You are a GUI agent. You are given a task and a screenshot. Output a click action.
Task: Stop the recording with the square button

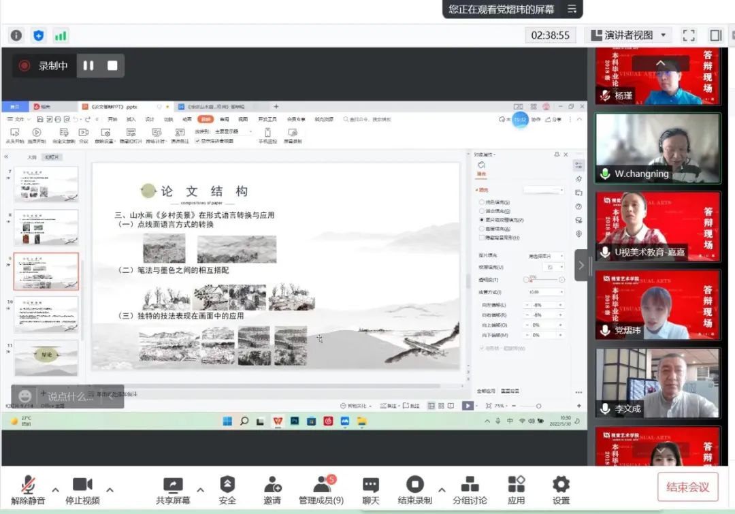click(112, 66)
